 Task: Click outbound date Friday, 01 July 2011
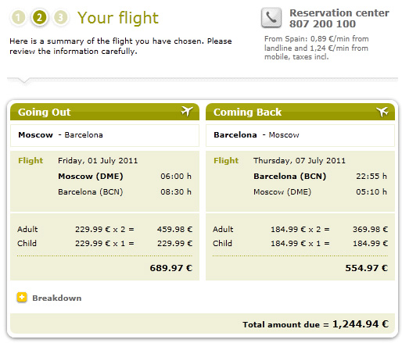(98, 160)
